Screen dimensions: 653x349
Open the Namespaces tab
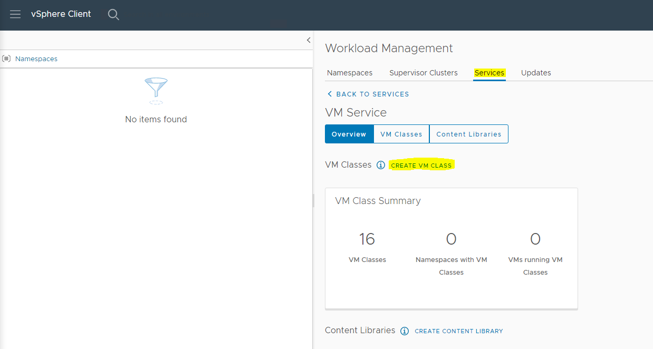click(x=350, y=73)
